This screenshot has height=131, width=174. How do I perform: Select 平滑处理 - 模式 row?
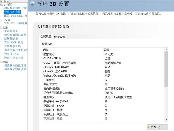(103, 110)
